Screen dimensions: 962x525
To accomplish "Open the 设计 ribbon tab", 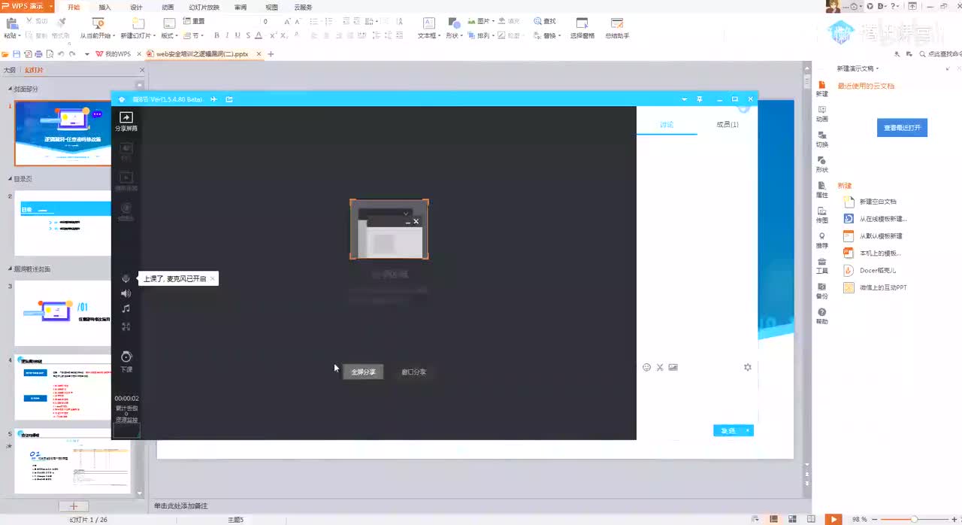I will pyautogui.click(x=136, y=7).
